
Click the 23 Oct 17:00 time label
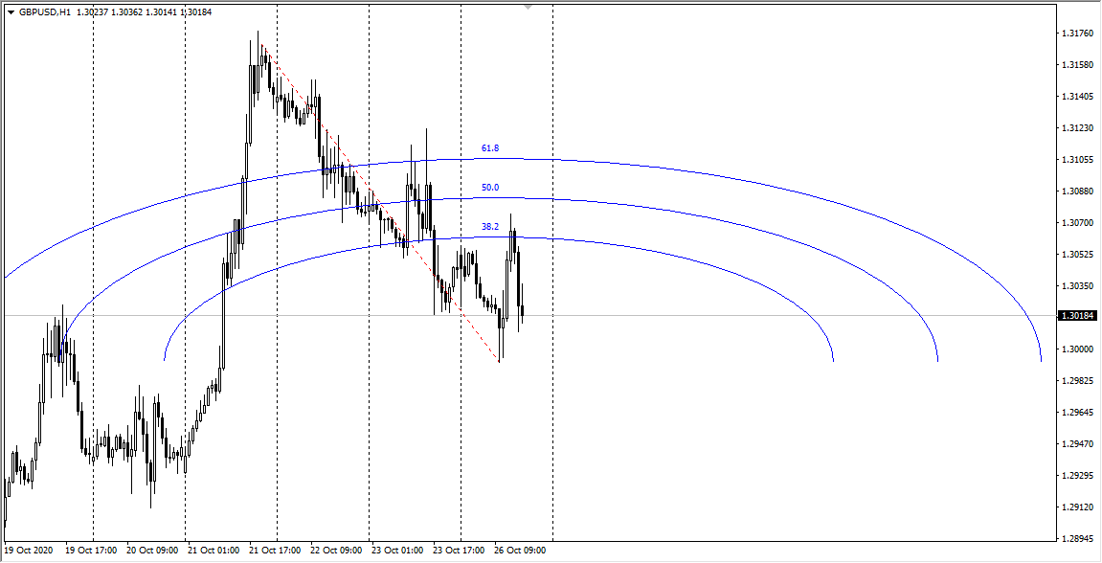(x=458, y=552)
